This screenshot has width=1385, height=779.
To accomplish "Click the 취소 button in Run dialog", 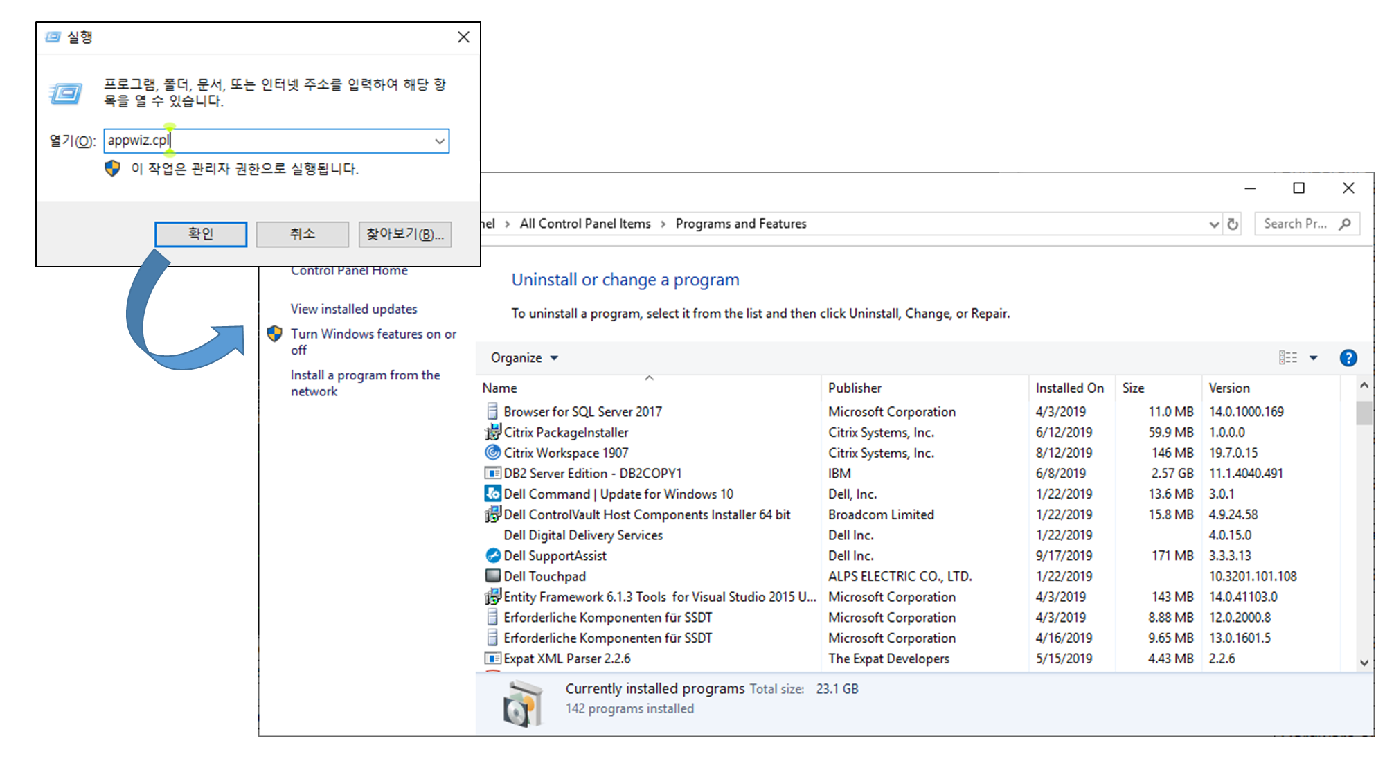I will point(303,234).
